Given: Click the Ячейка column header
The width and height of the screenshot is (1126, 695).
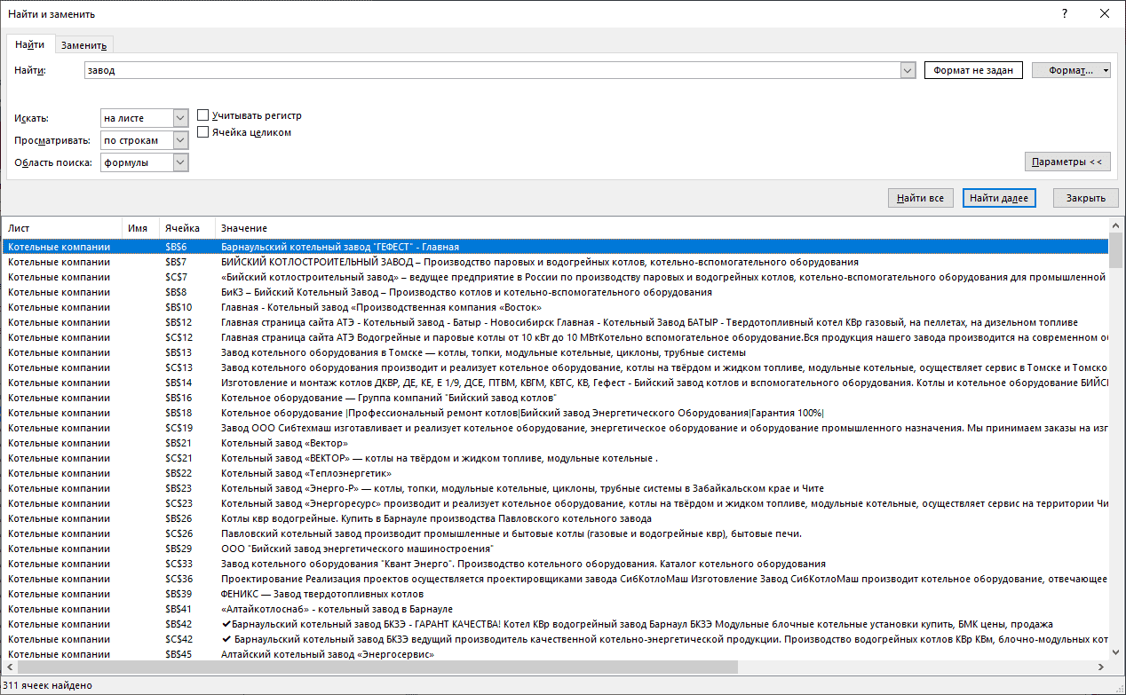Looking at the screenshot, I should pyautogui.click(x=186, y=228).
